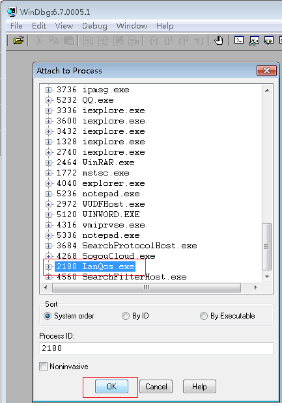Click the Copy toolbar icon
The image size is (282, 403).
[53, 40]
